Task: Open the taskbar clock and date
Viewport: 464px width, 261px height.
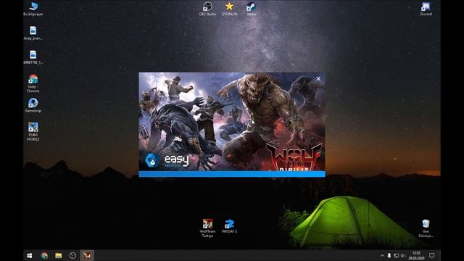Action: pyautogui.click(x=416, y=255)
